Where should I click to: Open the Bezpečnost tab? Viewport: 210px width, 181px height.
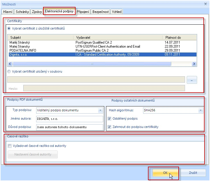coord(101,12)
